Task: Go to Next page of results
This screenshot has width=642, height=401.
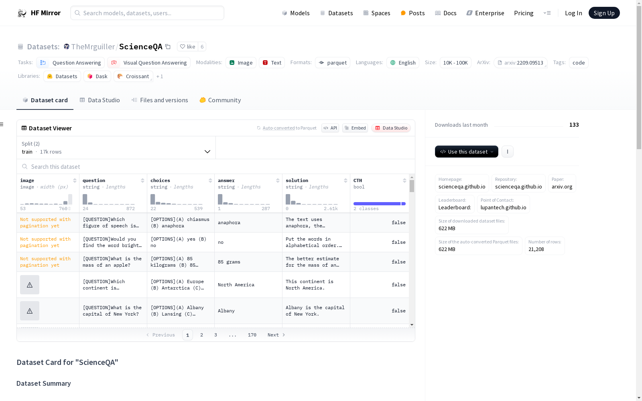Action: pos(276,335)
